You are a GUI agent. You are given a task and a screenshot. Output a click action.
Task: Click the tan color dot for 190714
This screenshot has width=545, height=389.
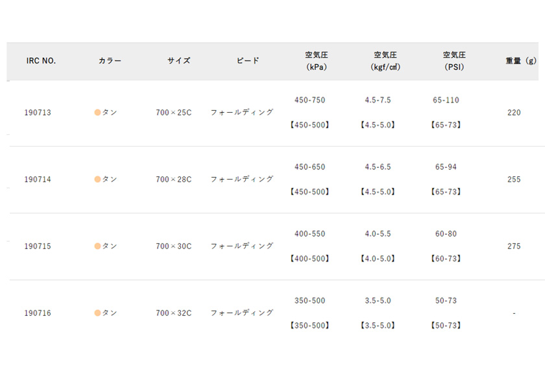(x=98, y=179)
